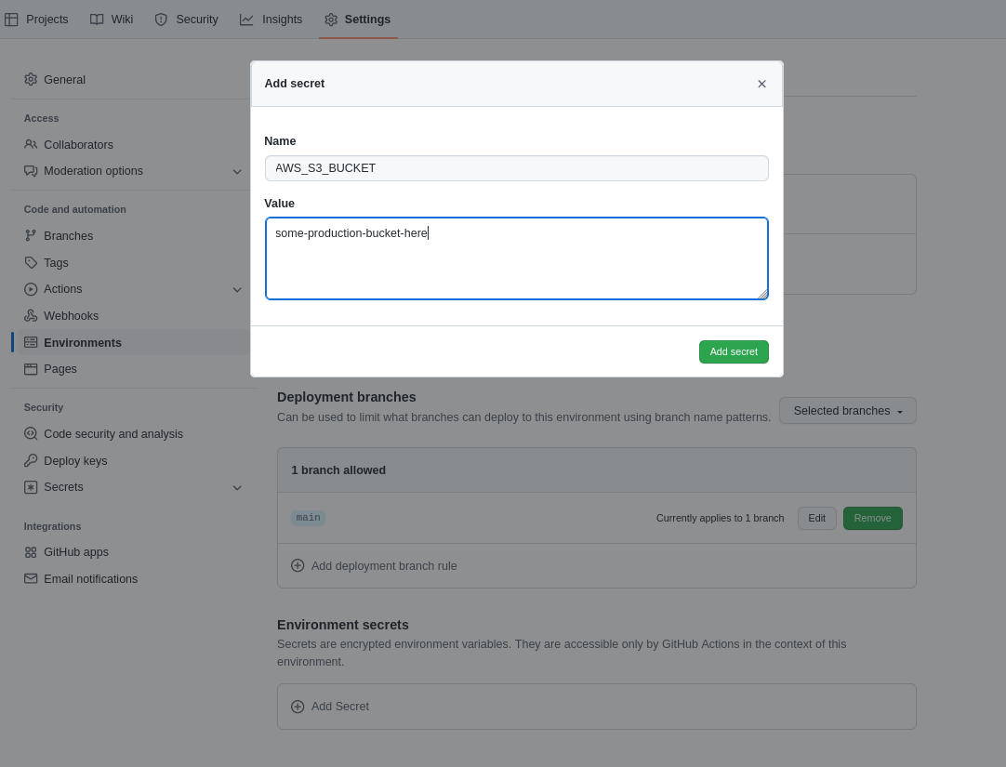1006x767 pixels.
Task: Click the Branches git-branch icon
Action: click(x=31, y=235)
